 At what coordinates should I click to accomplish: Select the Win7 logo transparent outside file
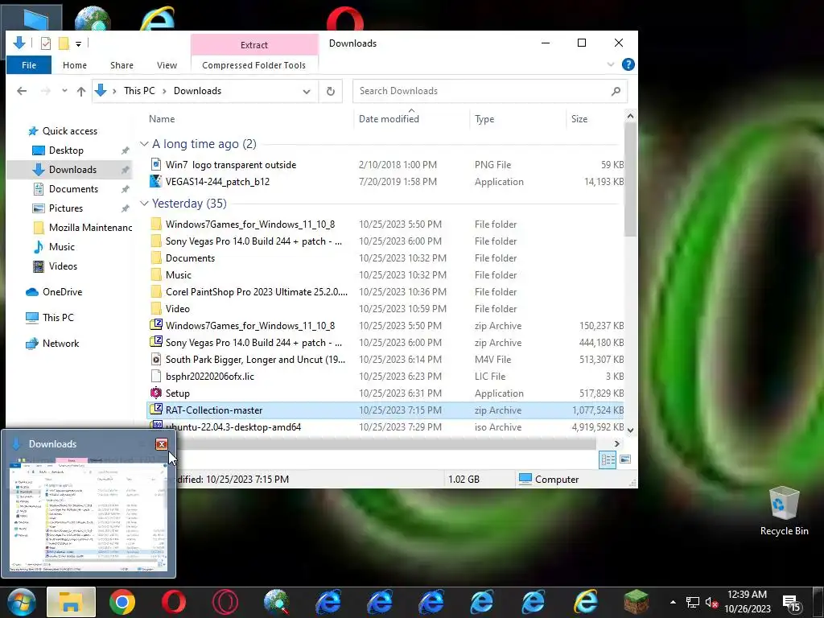pyautogui.click(x=231, y=164)
